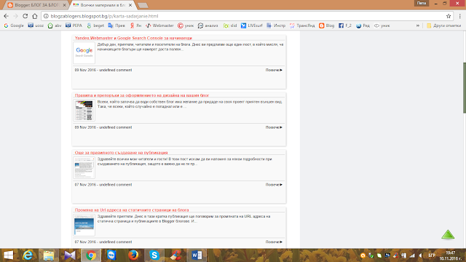Image resolution: width=466 pixels, height=262 pixels.
Task: Click the address bar URL field
Action: point(247,16)
